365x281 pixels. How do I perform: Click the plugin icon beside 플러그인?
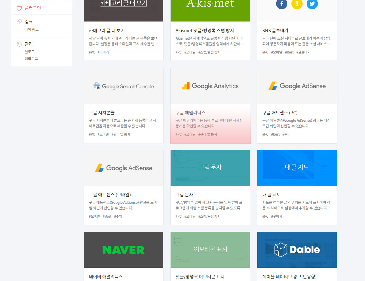pos(19,8)
